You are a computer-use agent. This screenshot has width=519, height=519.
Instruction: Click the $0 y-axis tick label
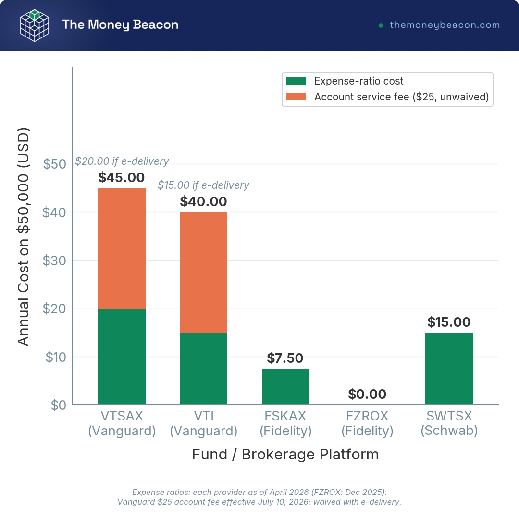click(x=59, y=405)
